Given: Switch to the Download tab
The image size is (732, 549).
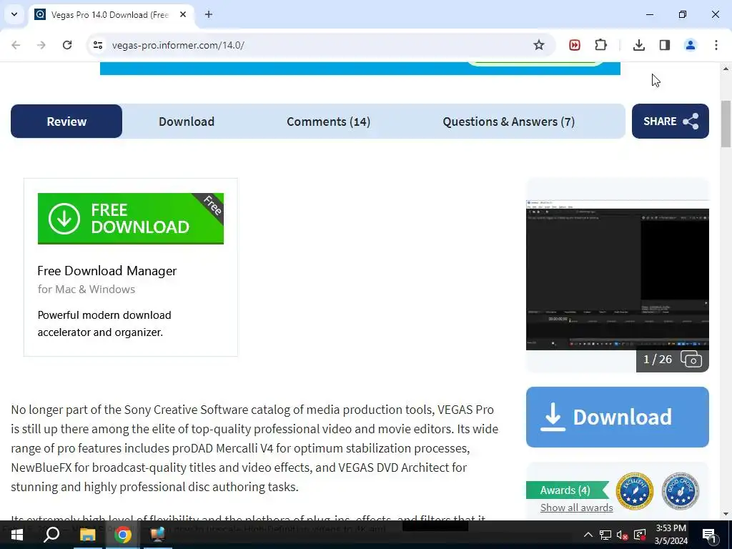Looking at the screenshot, I should (x=187, y=122).
